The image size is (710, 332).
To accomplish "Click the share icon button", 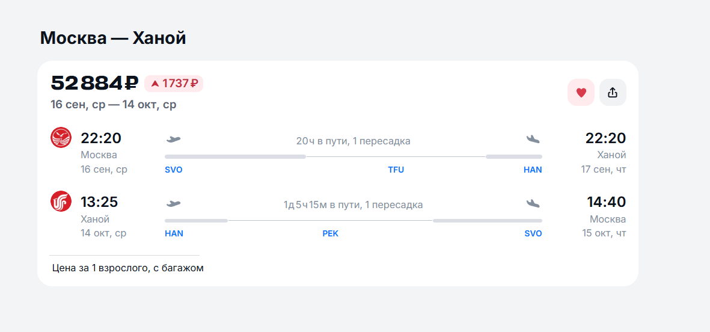I will (x=613, y=93).
